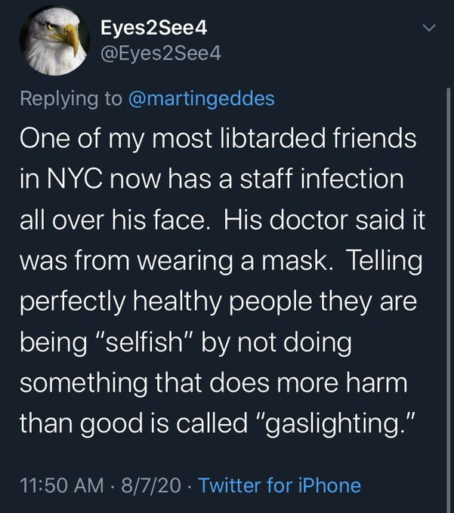Open the Twitter for iPhone source link

point(280,485)
